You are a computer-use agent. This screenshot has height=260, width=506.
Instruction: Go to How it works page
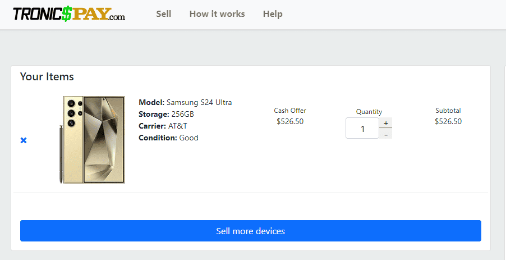coord(217,14)
